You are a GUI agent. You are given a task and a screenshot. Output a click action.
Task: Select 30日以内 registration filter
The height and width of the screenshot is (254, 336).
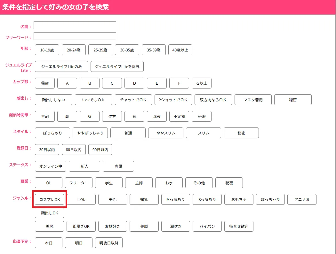pyautogui.click(x=47, y=150)
